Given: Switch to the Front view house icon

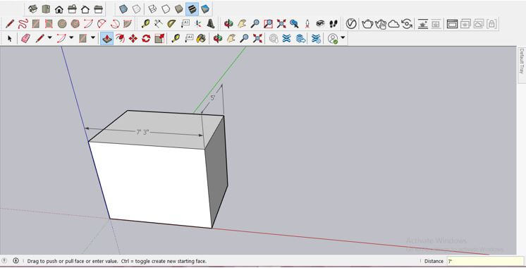Looking at the screenshot, I should click(59, 9).
